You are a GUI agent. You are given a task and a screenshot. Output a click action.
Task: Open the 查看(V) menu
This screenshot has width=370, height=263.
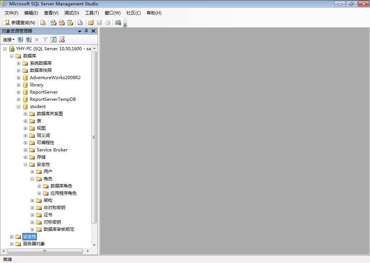pos(51,13)
